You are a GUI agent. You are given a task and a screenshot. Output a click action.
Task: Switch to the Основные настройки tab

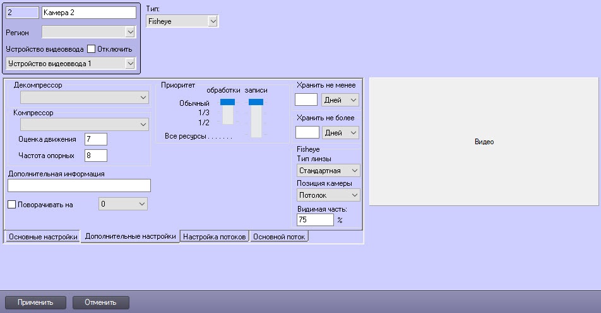[x=42, y=237]
